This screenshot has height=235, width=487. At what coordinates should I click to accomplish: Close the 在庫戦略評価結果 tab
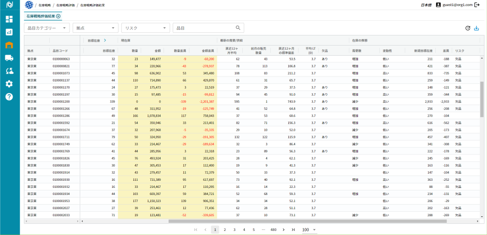[x=58, y=16]
